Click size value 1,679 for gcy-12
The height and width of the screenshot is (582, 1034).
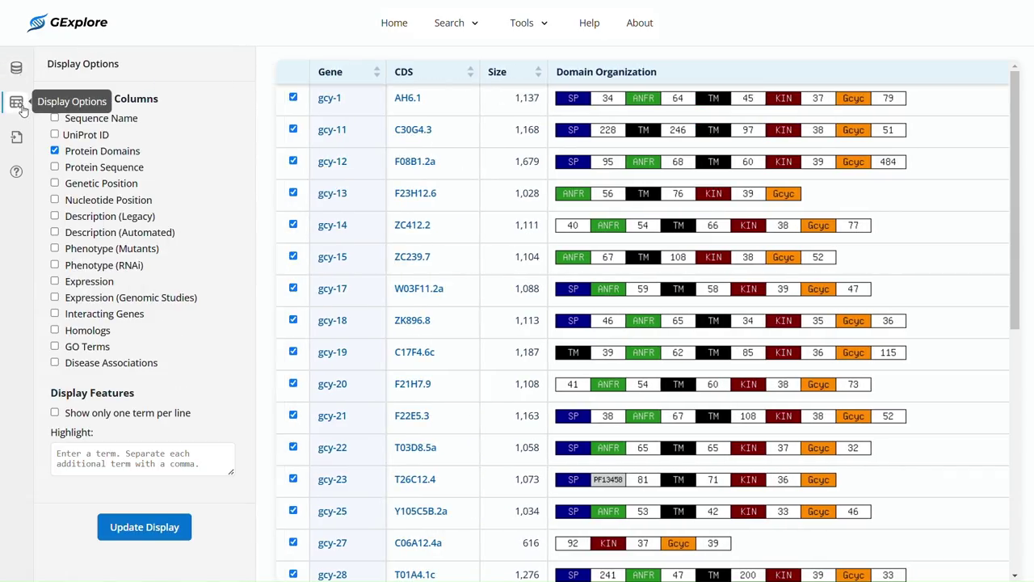tap(526, 162)
